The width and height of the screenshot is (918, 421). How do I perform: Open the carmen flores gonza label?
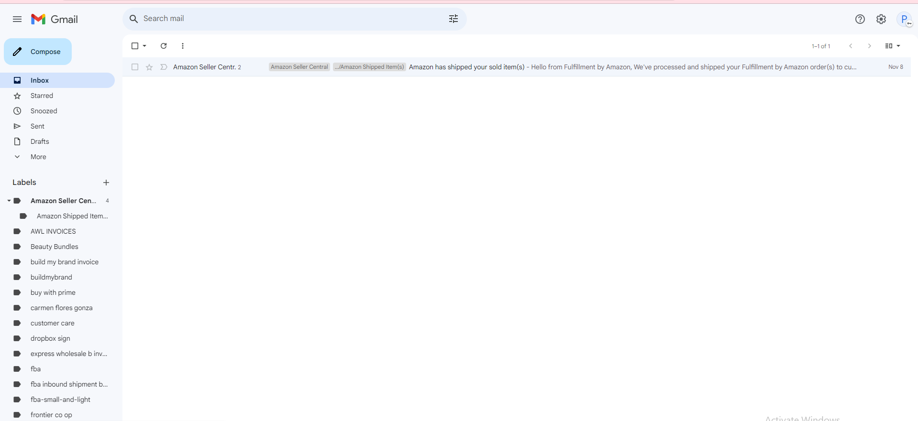click(61, 308)
